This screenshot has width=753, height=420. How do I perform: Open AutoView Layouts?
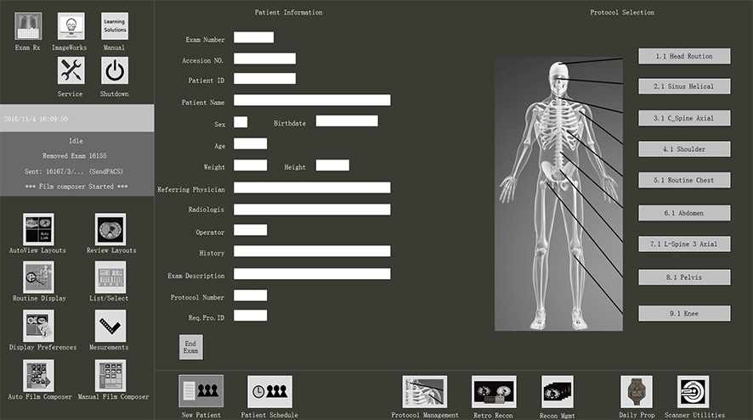pyautogui.click(x=38, y=229)
